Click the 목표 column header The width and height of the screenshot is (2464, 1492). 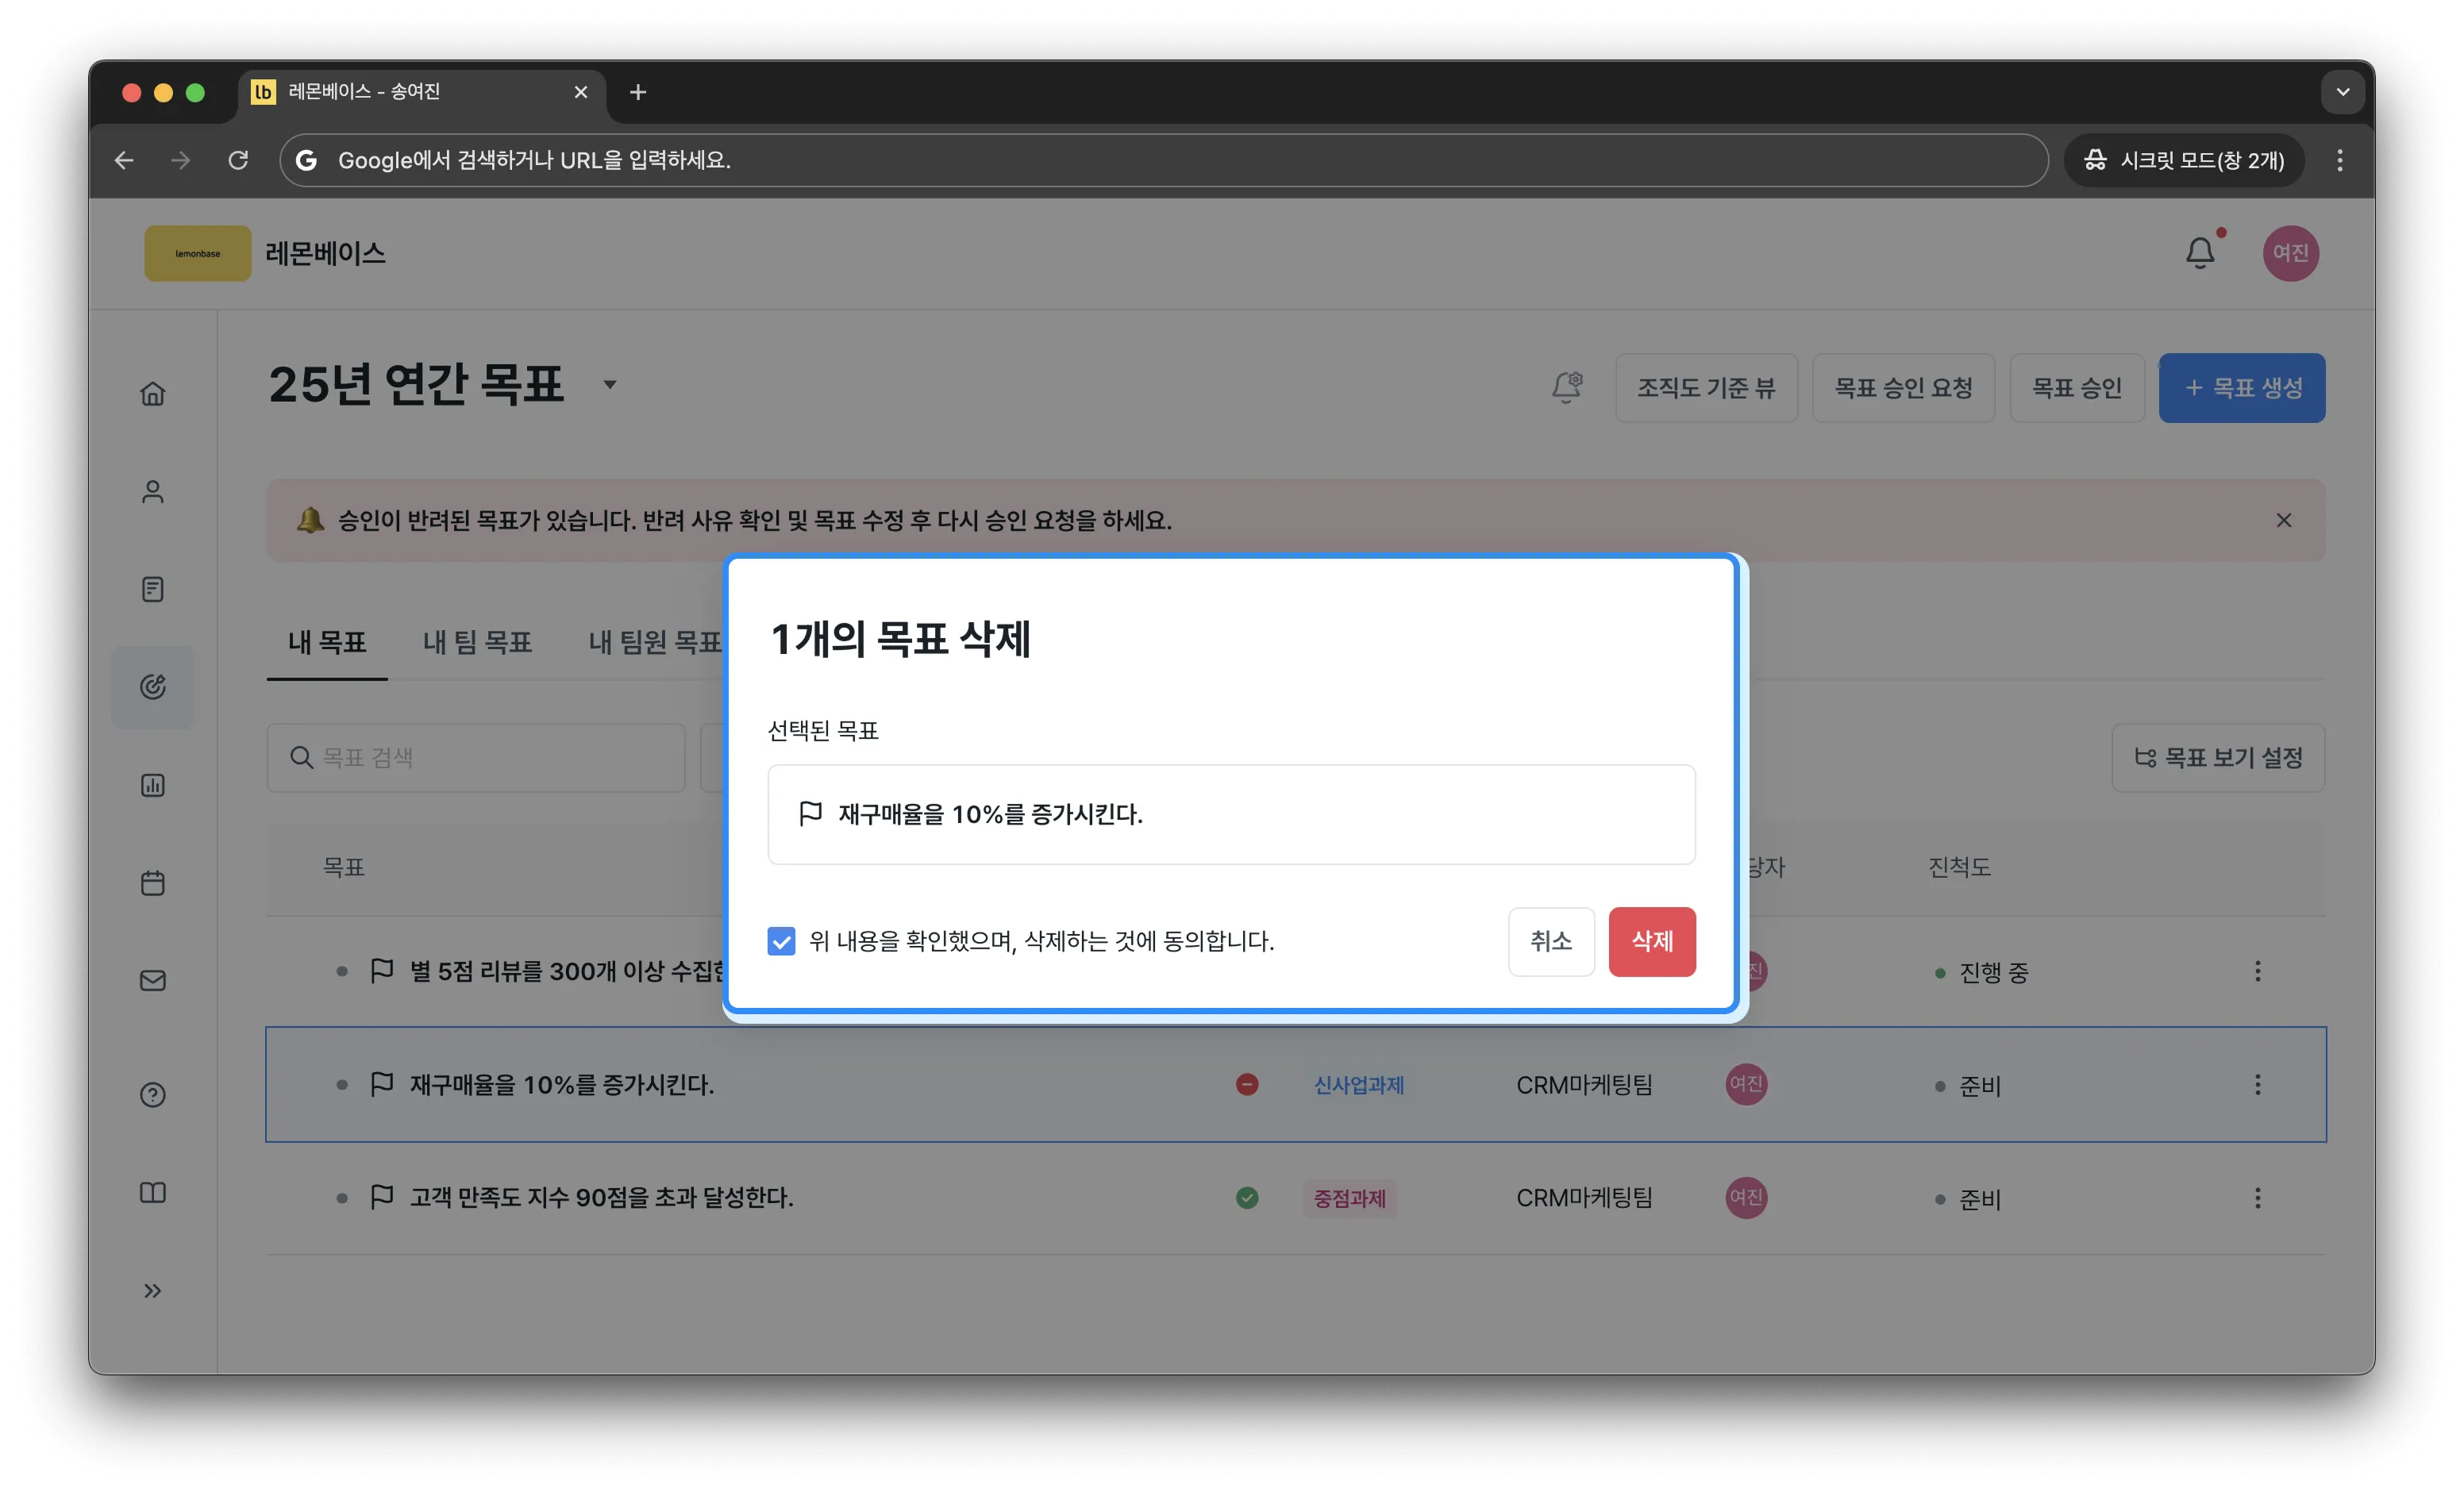(343, 867)
